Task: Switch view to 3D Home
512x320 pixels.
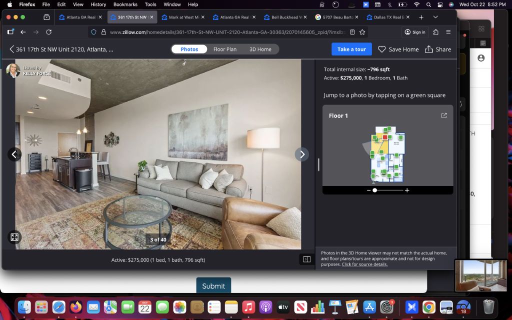Action: pyautogui.click(x=260, y=49)
